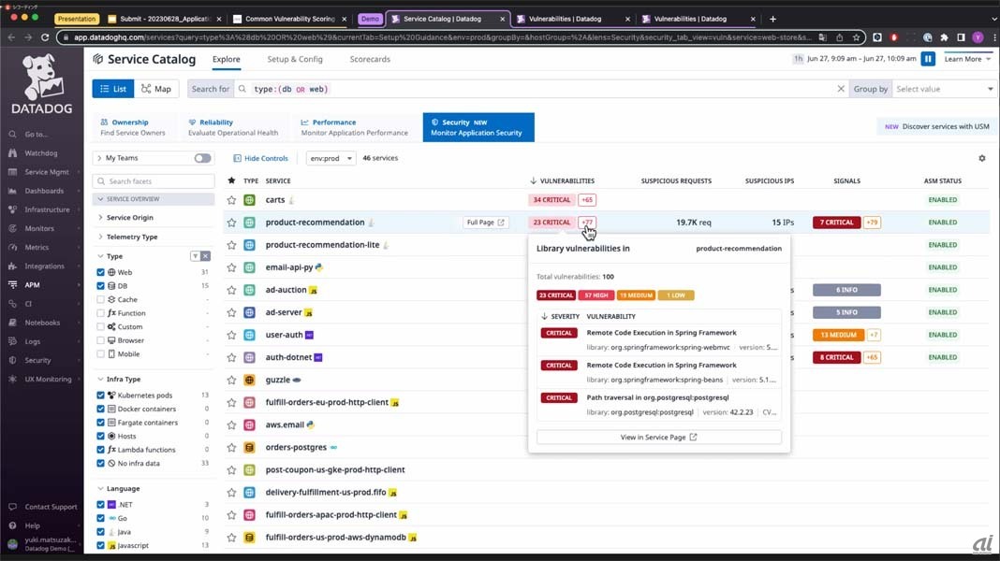The image size is (1000, 561).
Task: Uncheck the Kubernetes pods checkbox
Action: point(101,396)
